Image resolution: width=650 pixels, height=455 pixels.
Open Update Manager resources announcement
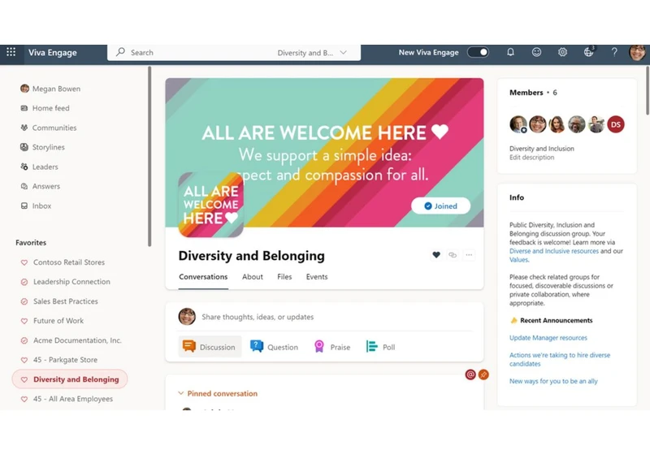click(x=548, y=338)
